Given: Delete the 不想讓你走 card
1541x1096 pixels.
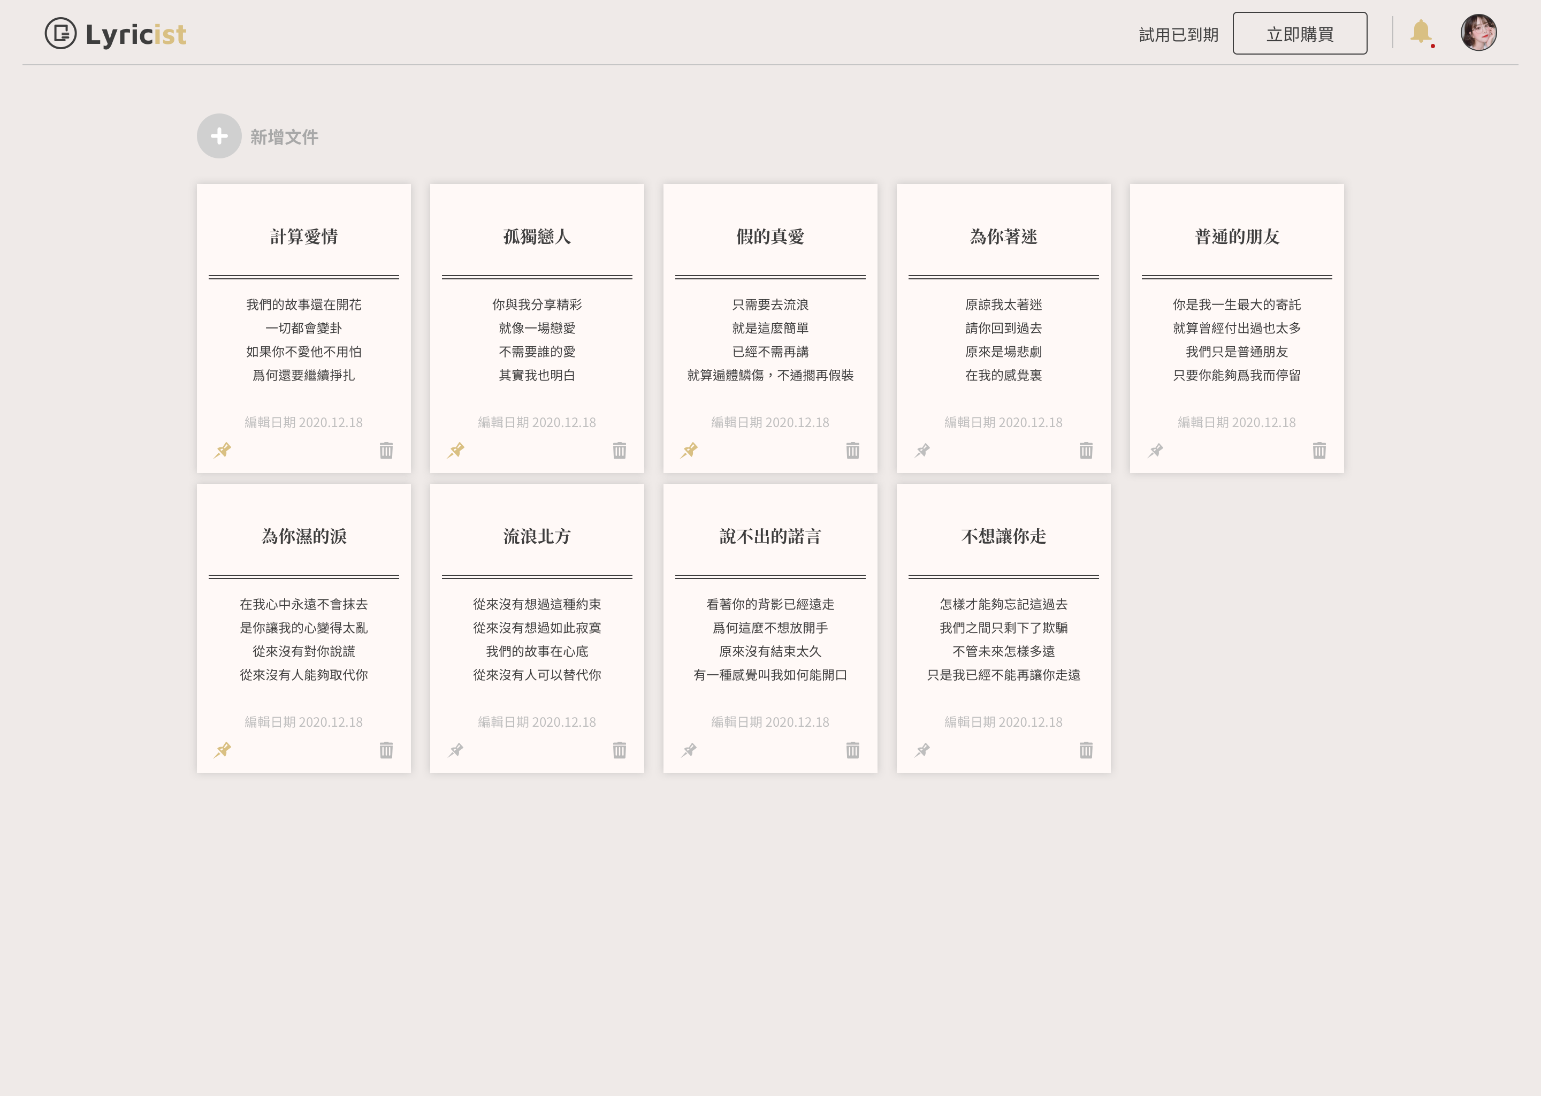Looking at the screenshot, I should (1086, 750).
